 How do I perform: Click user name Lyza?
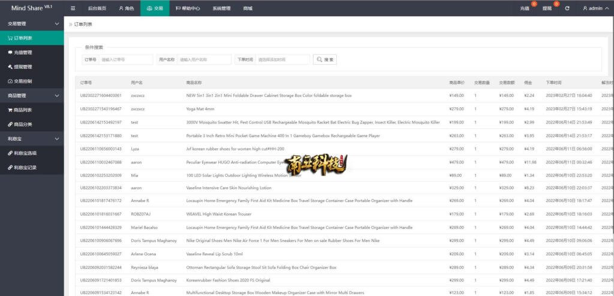(135, 149)
